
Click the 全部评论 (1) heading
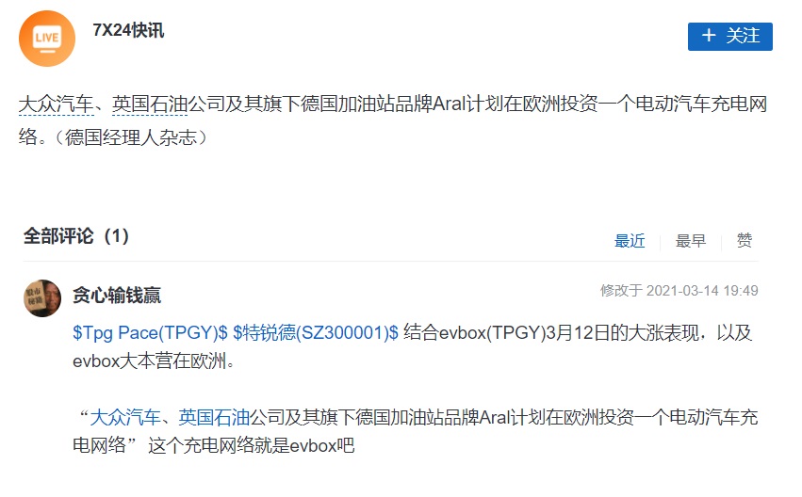[76, 236]
